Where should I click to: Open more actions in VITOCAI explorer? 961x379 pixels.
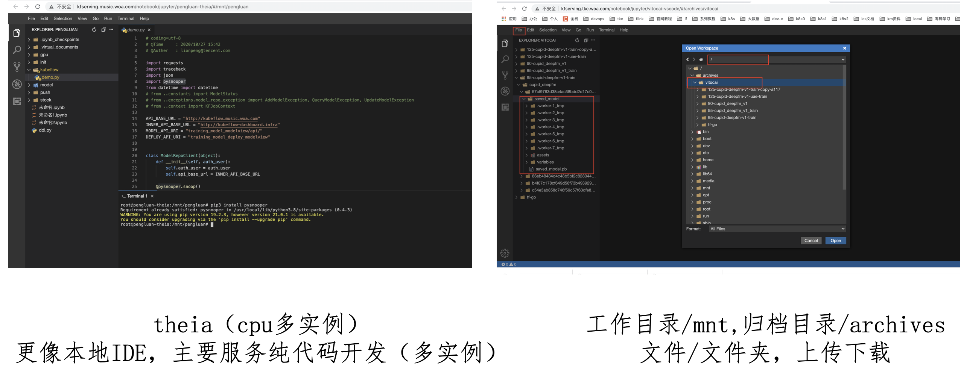[593, 40]
